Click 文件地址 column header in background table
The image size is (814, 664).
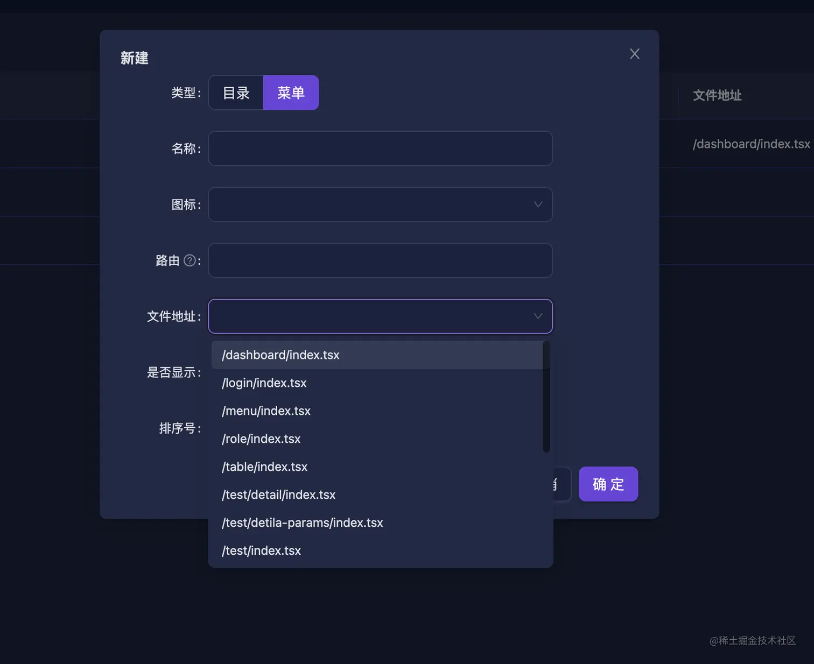click(x=717, y=95)
